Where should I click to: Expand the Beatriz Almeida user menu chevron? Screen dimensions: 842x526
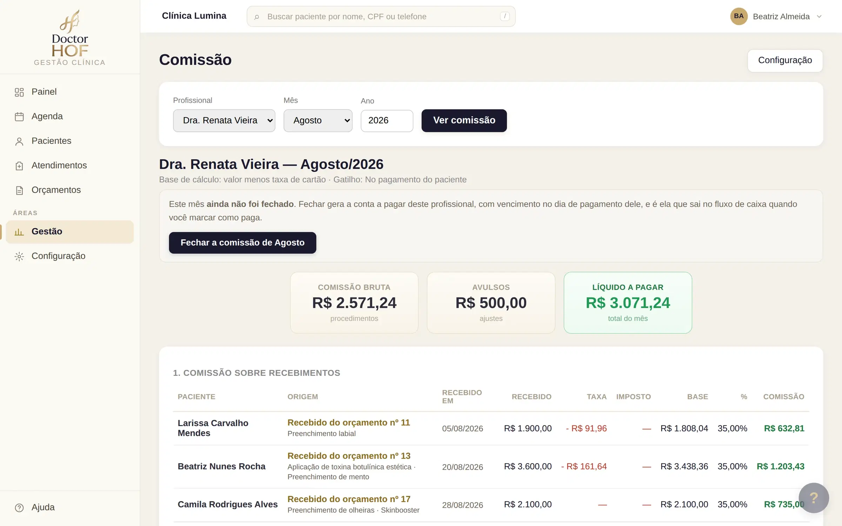819,16
